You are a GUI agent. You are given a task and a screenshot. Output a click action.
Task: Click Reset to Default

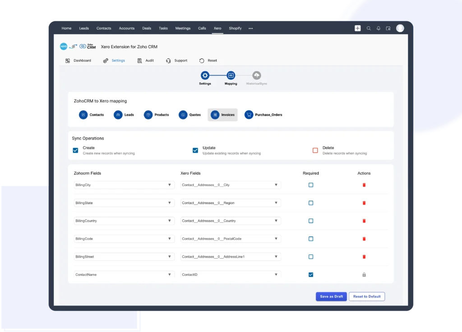[x=367, y=296]
